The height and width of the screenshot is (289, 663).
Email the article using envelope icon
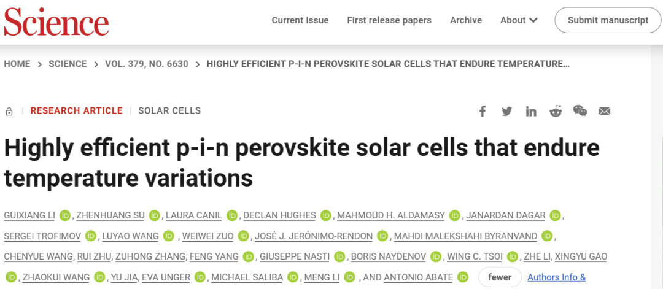605,112
